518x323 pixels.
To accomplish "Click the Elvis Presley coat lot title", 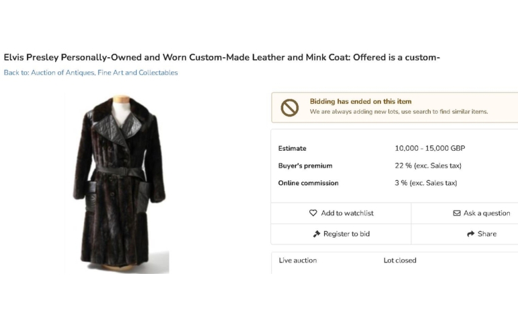I will 222,57.
